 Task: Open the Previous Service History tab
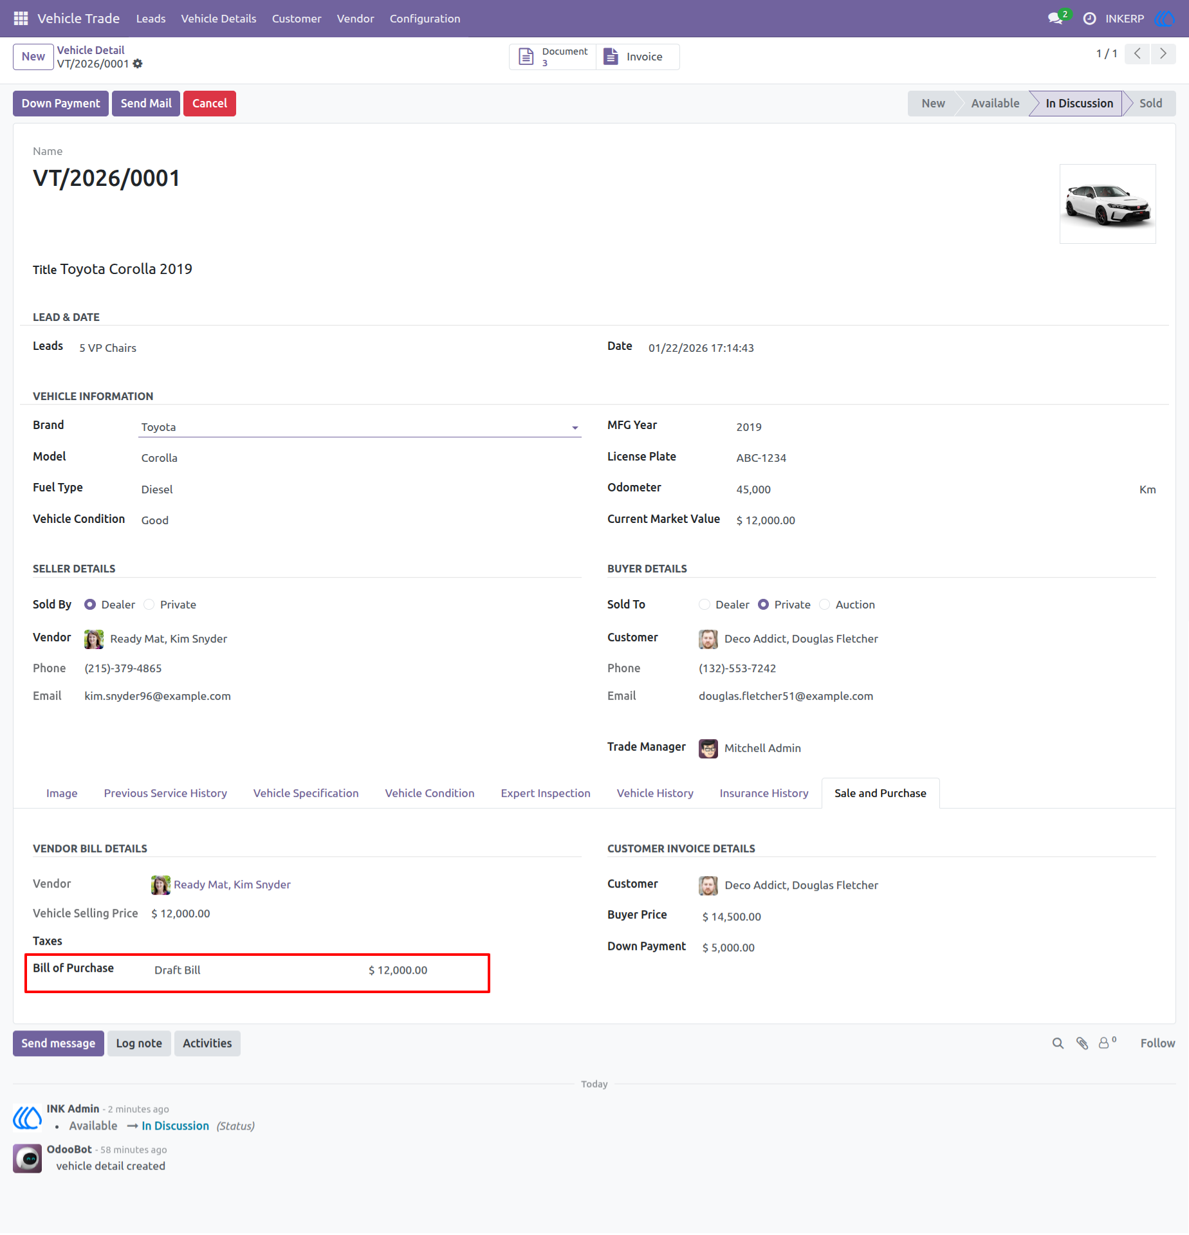pos(165,793)
